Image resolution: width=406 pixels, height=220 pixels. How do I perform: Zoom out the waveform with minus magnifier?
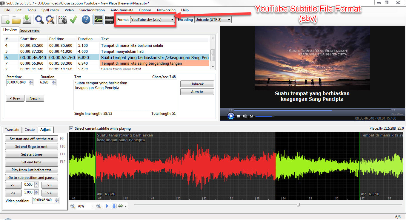tap(73, 206)
